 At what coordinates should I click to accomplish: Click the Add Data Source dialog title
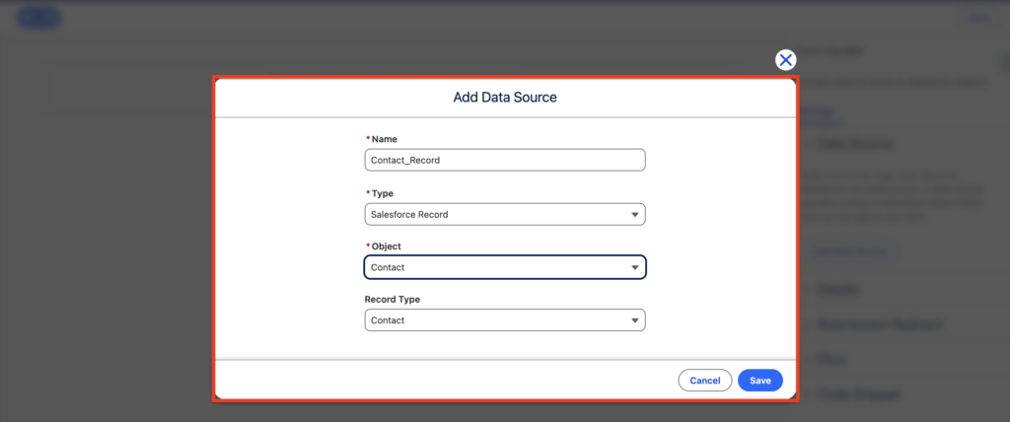tap(505, 98)
